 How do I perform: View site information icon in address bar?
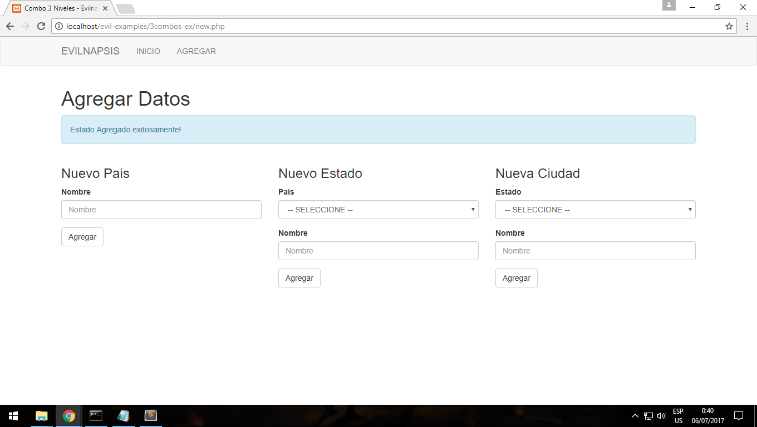point(59,26)
